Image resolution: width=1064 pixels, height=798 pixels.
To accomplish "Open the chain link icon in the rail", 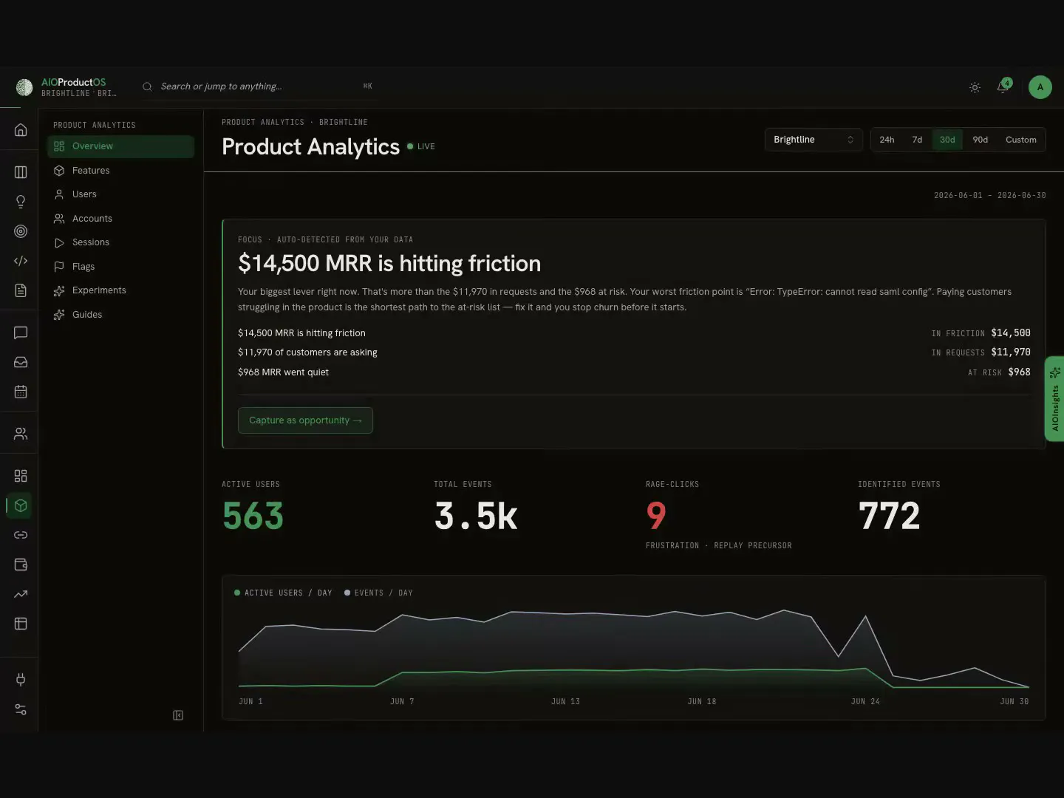I will point(21,535).
